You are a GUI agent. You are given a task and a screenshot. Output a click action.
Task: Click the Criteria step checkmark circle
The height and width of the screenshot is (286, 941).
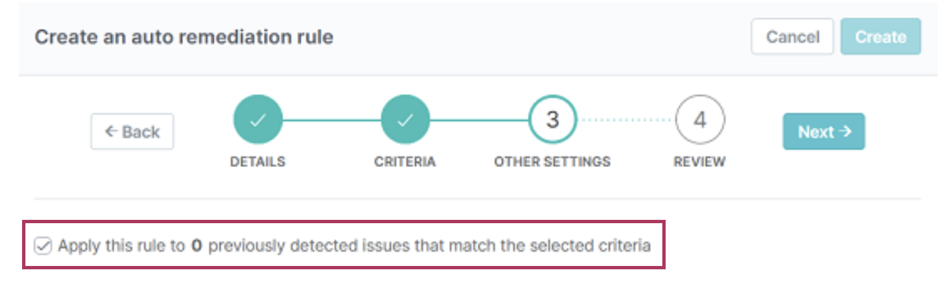pos(405,120)
